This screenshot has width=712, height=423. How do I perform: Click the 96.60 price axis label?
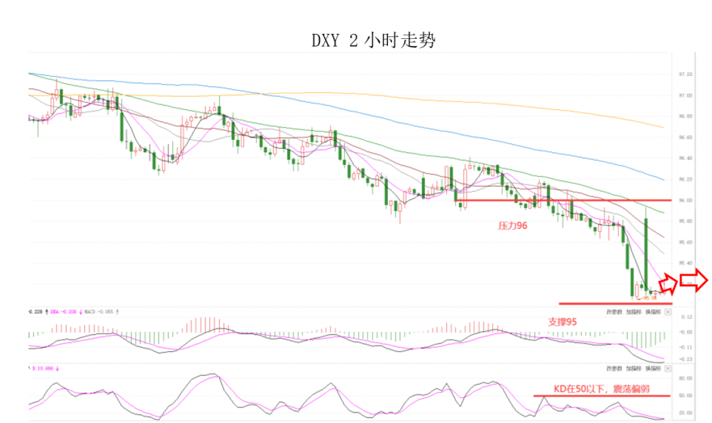coord(685,137)
